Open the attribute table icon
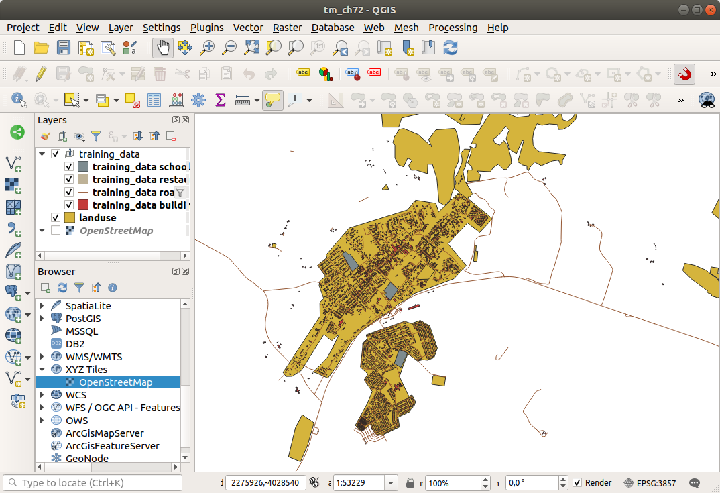Viewport: 720px width, 493px height. (154, 100)
